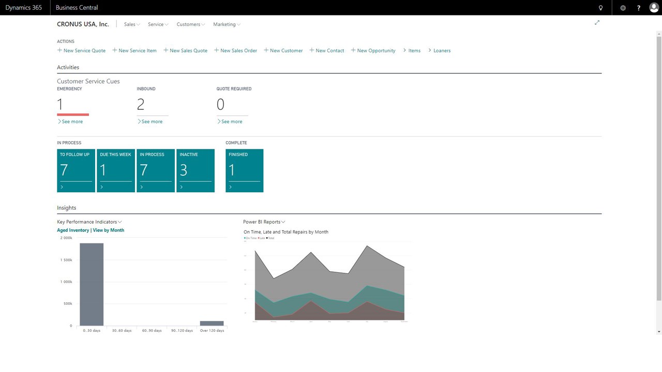The height and width of the screenshot is (372, 662).
Task: Click the expand page arrows icon
Action: [597, 23]
